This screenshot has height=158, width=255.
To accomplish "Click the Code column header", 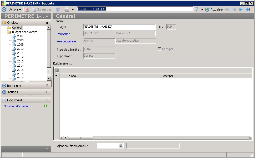I will [x=73, y=76].
